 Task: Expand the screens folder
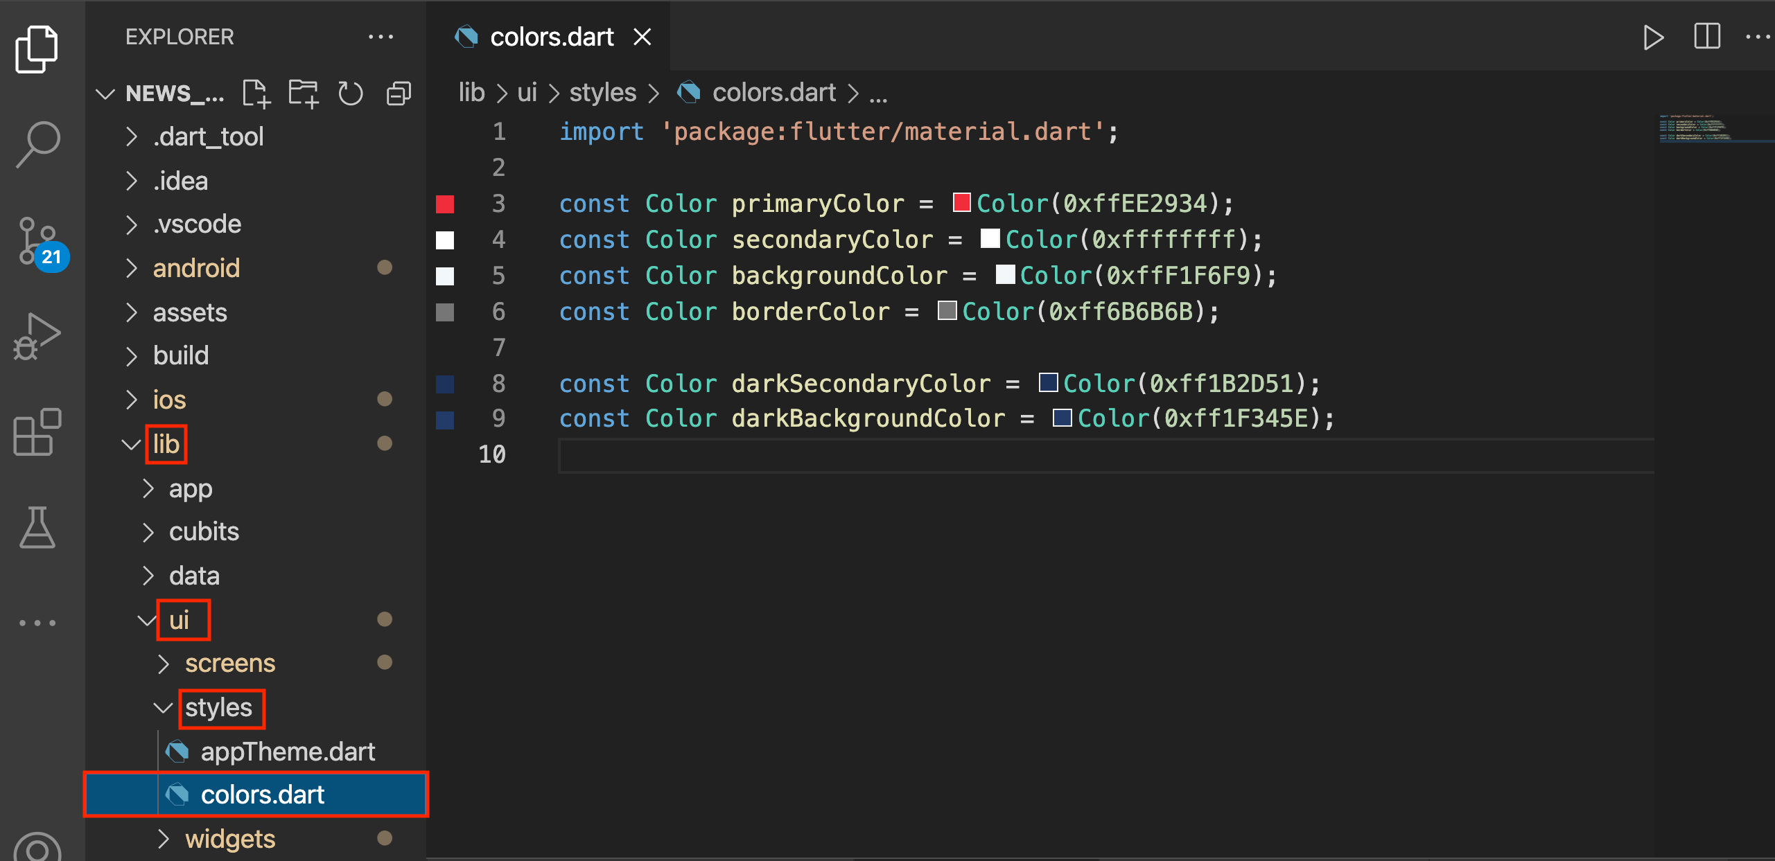[x=229, y=664]
